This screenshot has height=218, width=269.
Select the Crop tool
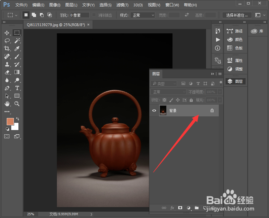pyautogui.click(x=7, y=49)
